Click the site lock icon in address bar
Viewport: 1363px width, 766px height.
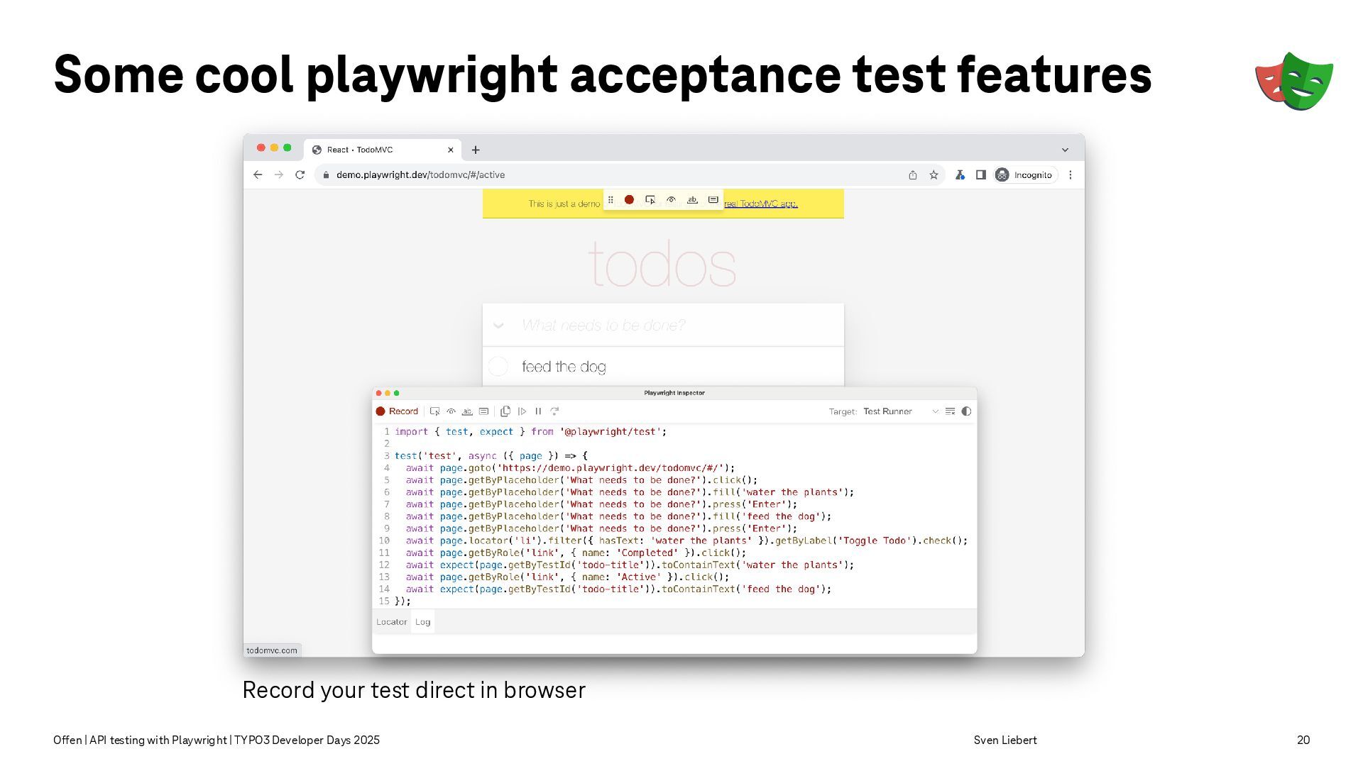[326, 174]
